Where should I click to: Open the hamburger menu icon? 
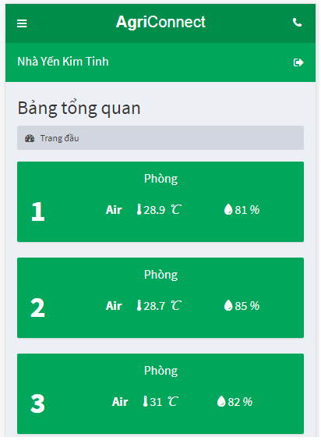22,23
